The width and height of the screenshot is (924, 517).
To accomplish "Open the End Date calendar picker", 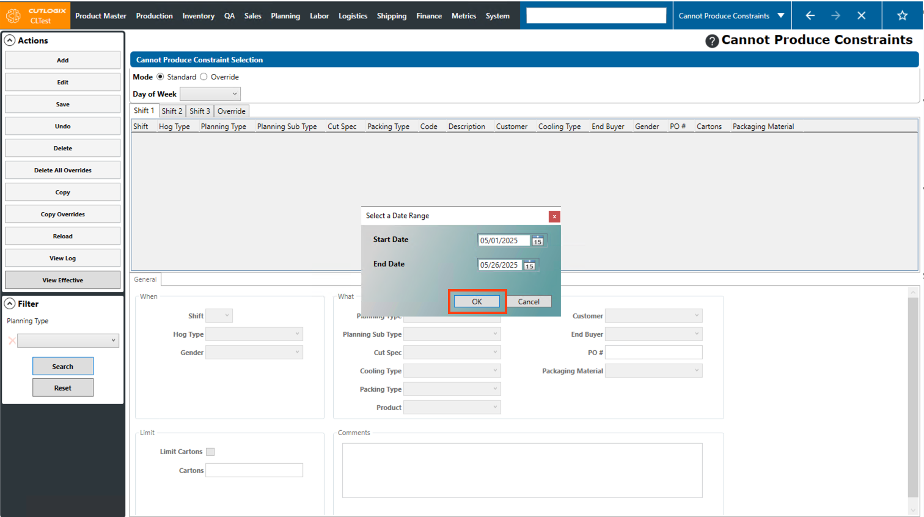I will click(530, 265).
